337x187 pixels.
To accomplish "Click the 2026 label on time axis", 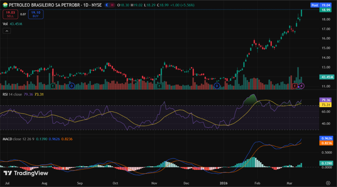I will click(x=224, y=183).
